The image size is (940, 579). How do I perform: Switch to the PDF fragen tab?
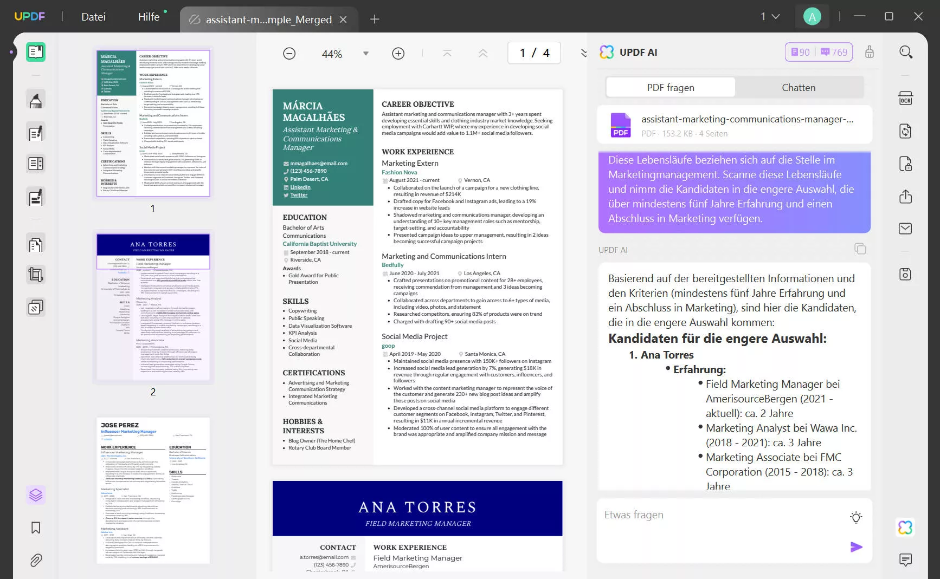click(x=671, y=87)
